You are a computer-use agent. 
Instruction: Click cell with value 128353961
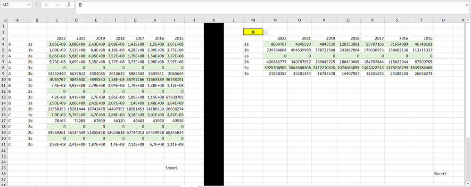(348, 44)
